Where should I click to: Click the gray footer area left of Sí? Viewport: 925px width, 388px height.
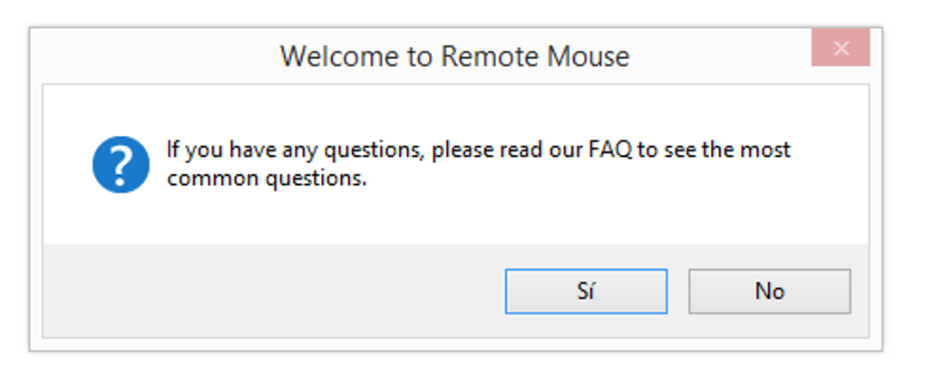pyautogui.click(x=271, y=291)
